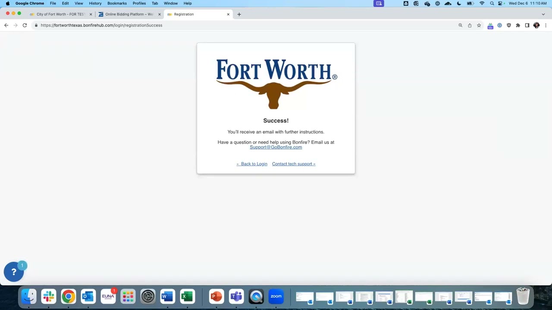Open the Apple menu
The image size is (552, 310).
pos(7,3)
